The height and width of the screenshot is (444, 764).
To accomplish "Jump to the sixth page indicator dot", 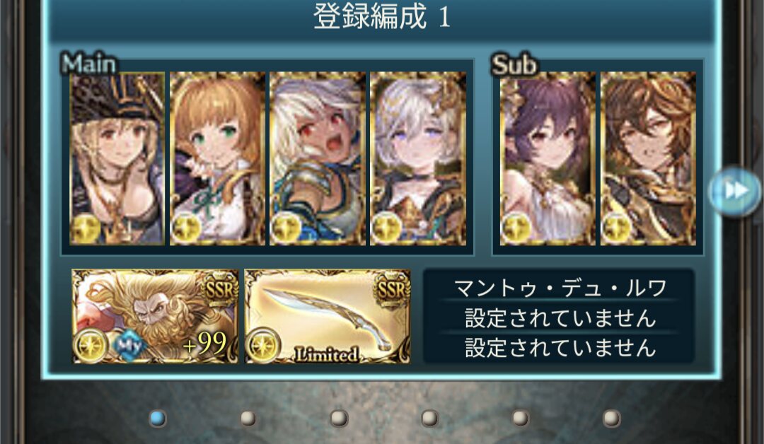I will [x=611, y=419].
